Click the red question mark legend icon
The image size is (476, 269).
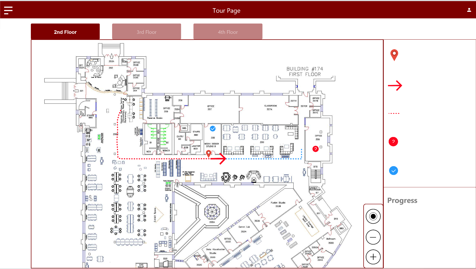(393, 142)
